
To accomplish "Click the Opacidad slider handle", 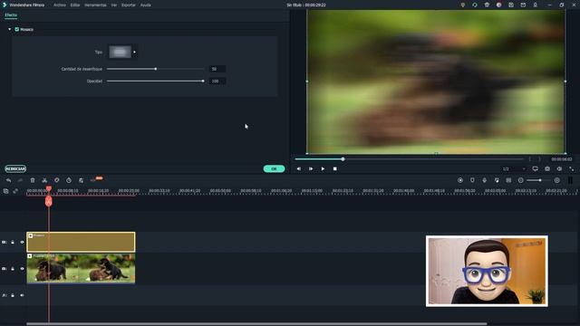I will (x=203, y=81).
